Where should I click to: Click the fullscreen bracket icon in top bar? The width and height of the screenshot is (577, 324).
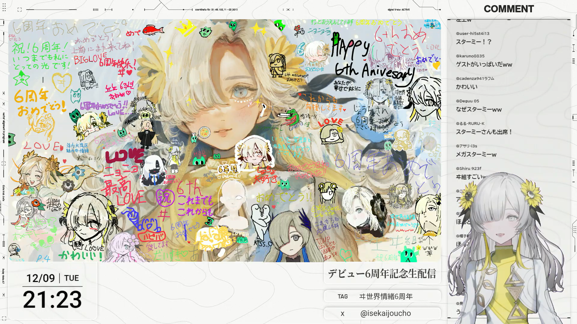coord(20,10)
